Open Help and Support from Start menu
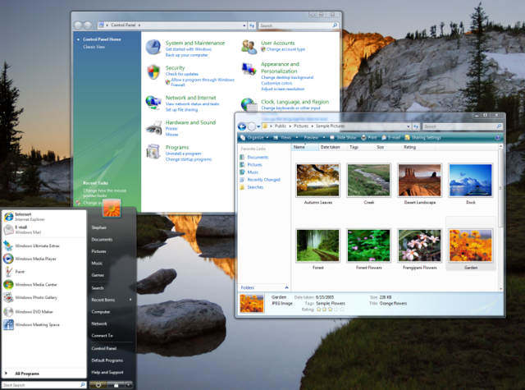The image size is (525, 390). [107, 372]
